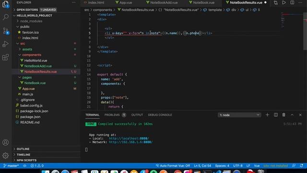This screenshot has width=307, height=173.
Task: Open NoteBookAdd.vue in the file tree
Action: click(x=38, y=66)
